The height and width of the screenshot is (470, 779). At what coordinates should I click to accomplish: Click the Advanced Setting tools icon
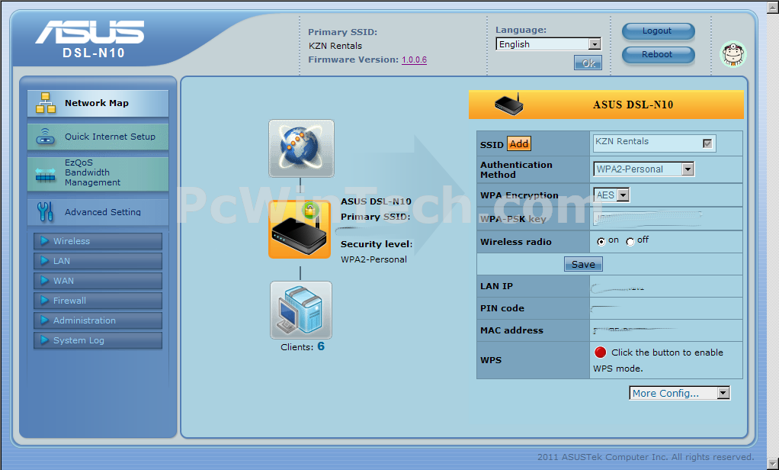tap(45, 211)
